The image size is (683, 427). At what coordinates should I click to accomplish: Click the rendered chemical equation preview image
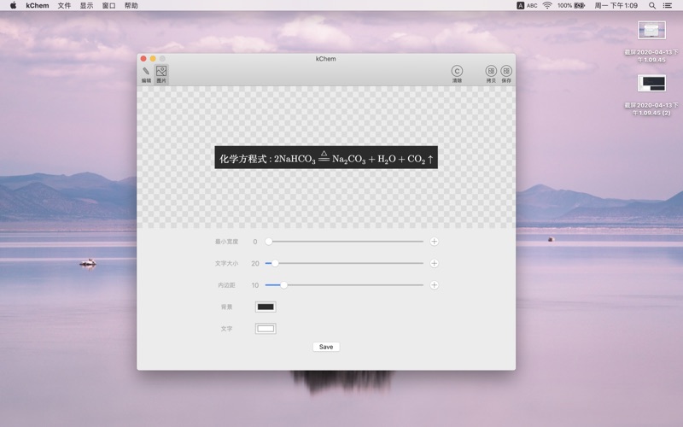tap(326, 158)
